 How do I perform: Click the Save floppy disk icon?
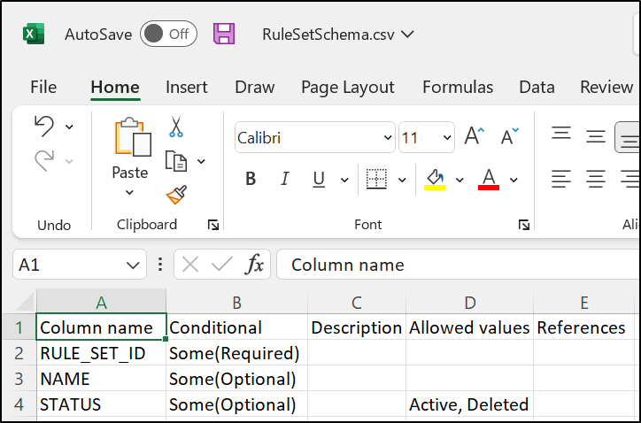(x=225, y=35)
